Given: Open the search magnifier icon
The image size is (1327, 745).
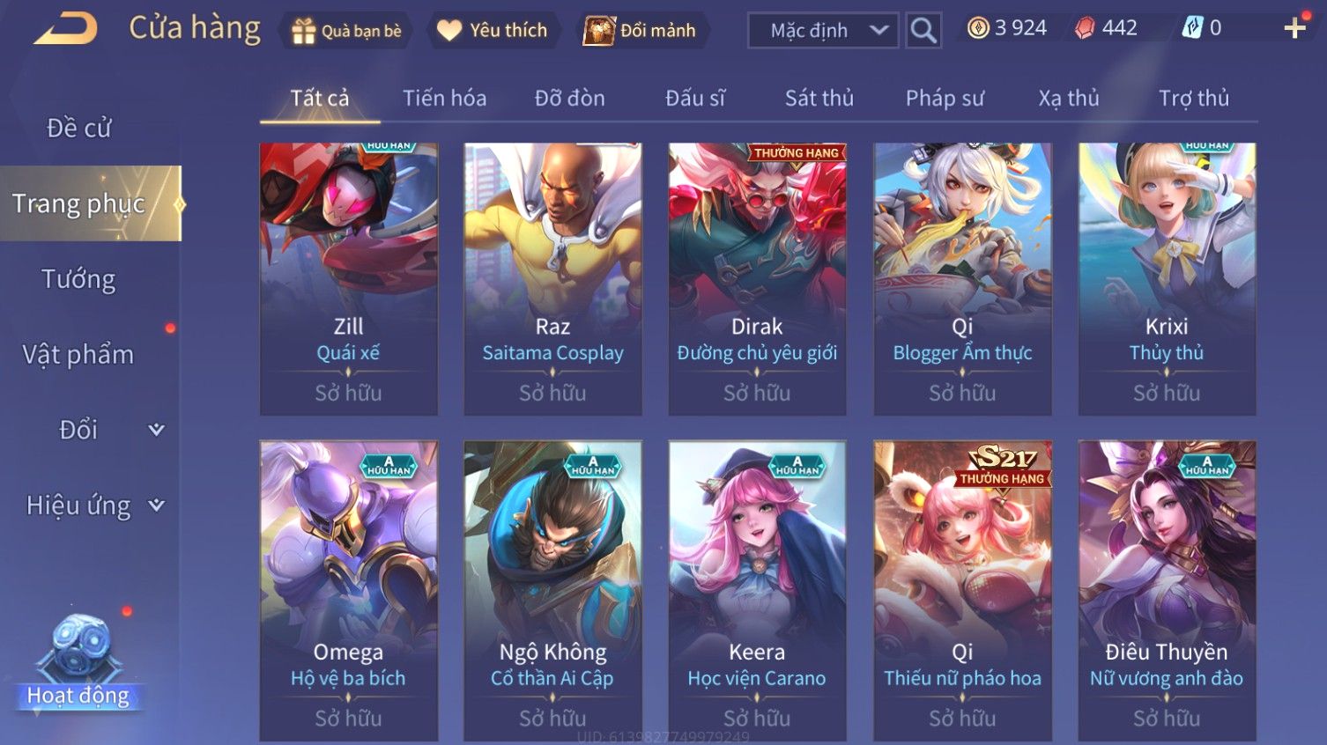Looking at the screenshot, I should [923, 31].
